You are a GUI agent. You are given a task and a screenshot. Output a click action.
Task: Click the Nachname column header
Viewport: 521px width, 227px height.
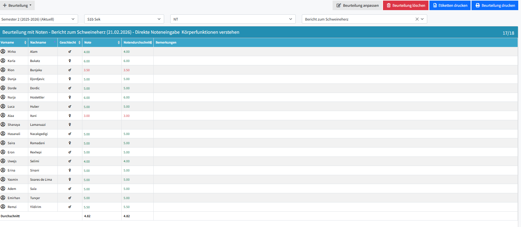coord(38,43)
